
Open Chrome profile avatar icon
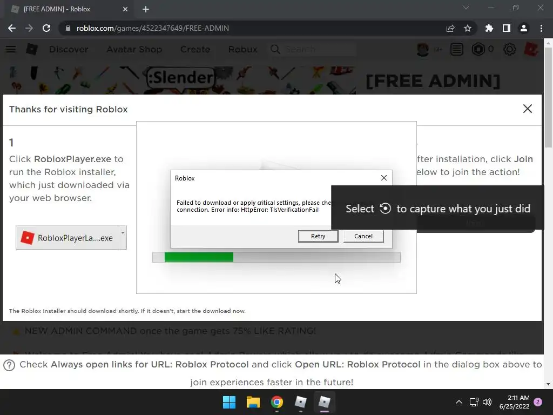pyautogui.click(x=524, y=28)
